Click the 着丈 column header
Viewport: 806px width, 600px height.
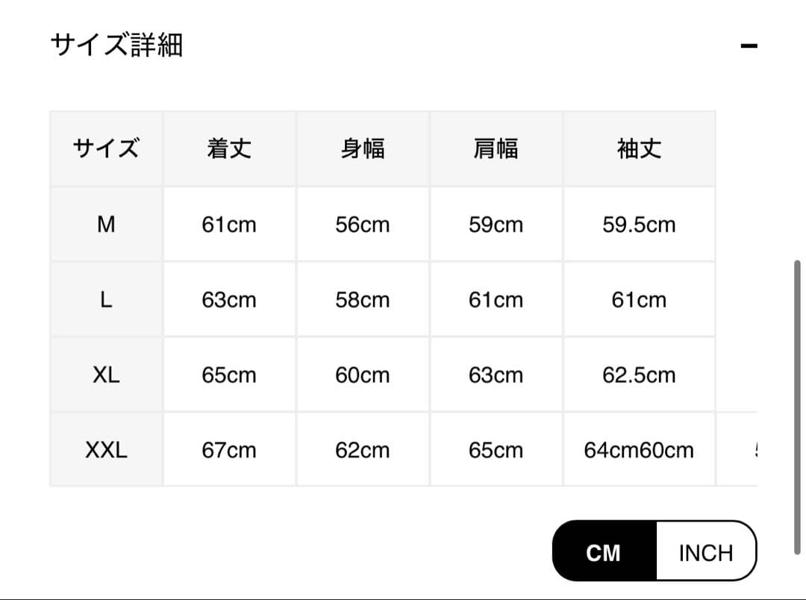coord(229,149)
